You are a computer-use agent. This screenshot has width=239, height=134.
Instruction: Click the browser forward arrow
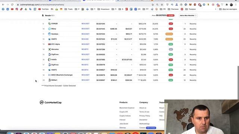tap(7, 4)
